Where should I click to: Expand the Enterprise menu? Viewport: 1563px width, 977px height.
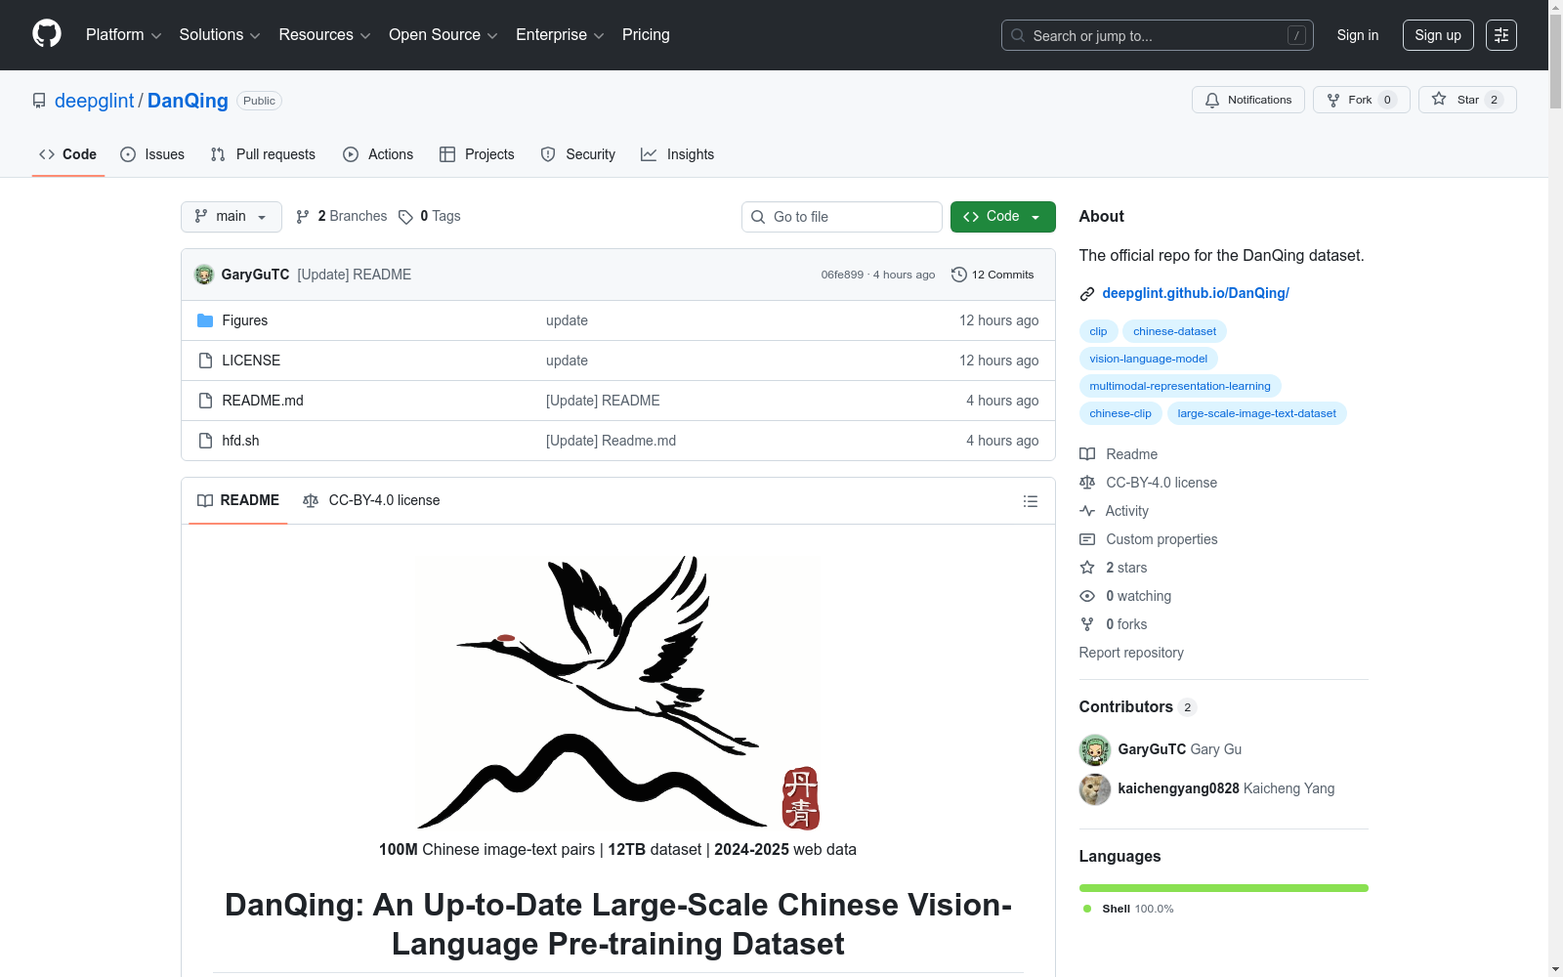click(560, 35)
